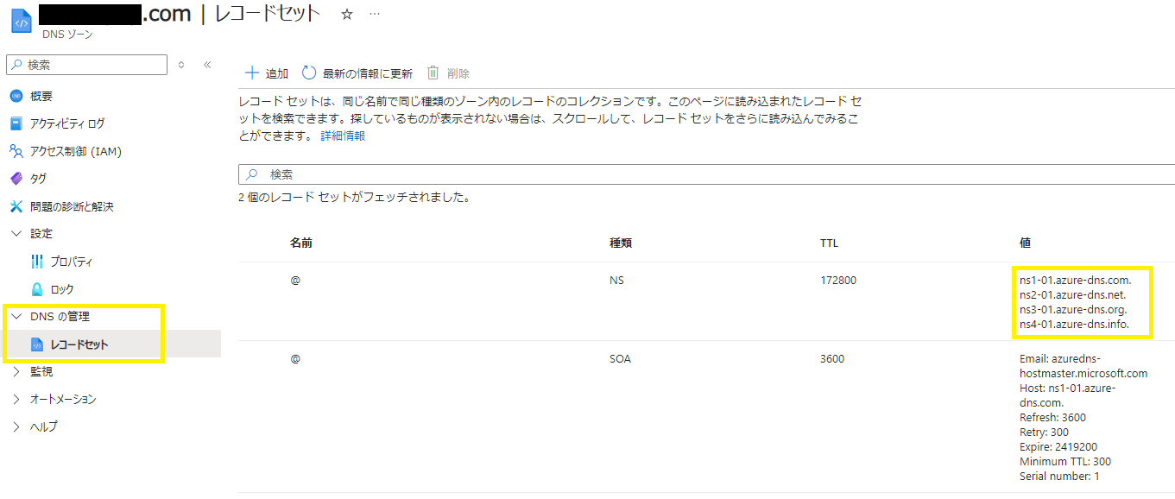1175x499 pixels.
Task: Select the SOA record type cell
Action: click(620, 359)
